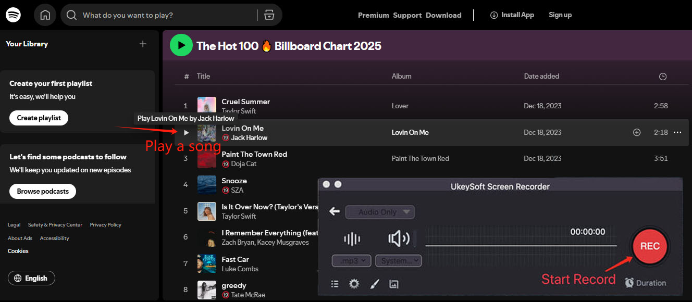Click the speaker icon in recorder
Viewport: 692px width, 302px height.
(x=399, y=239)
